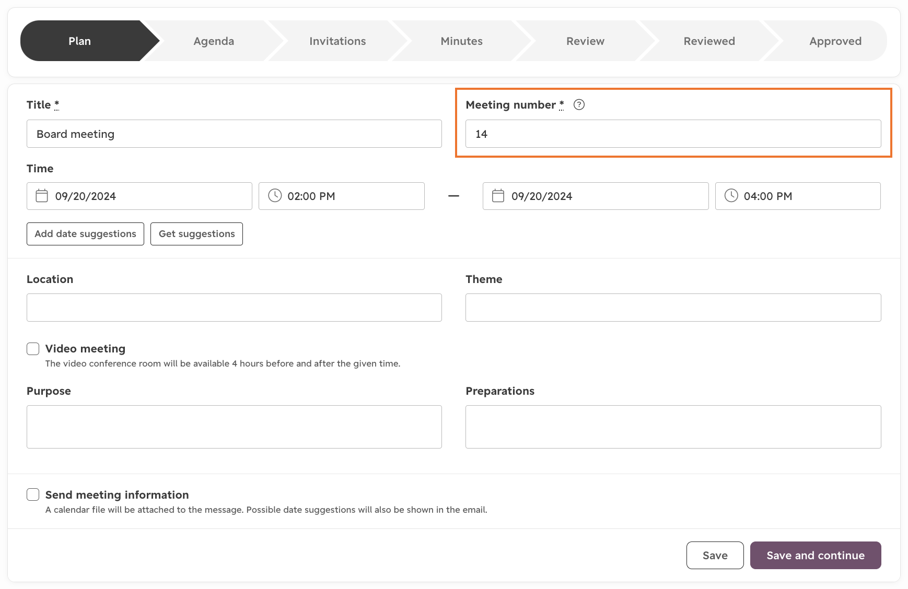
Task: Click Save and continue
Action: coord(815,555)
